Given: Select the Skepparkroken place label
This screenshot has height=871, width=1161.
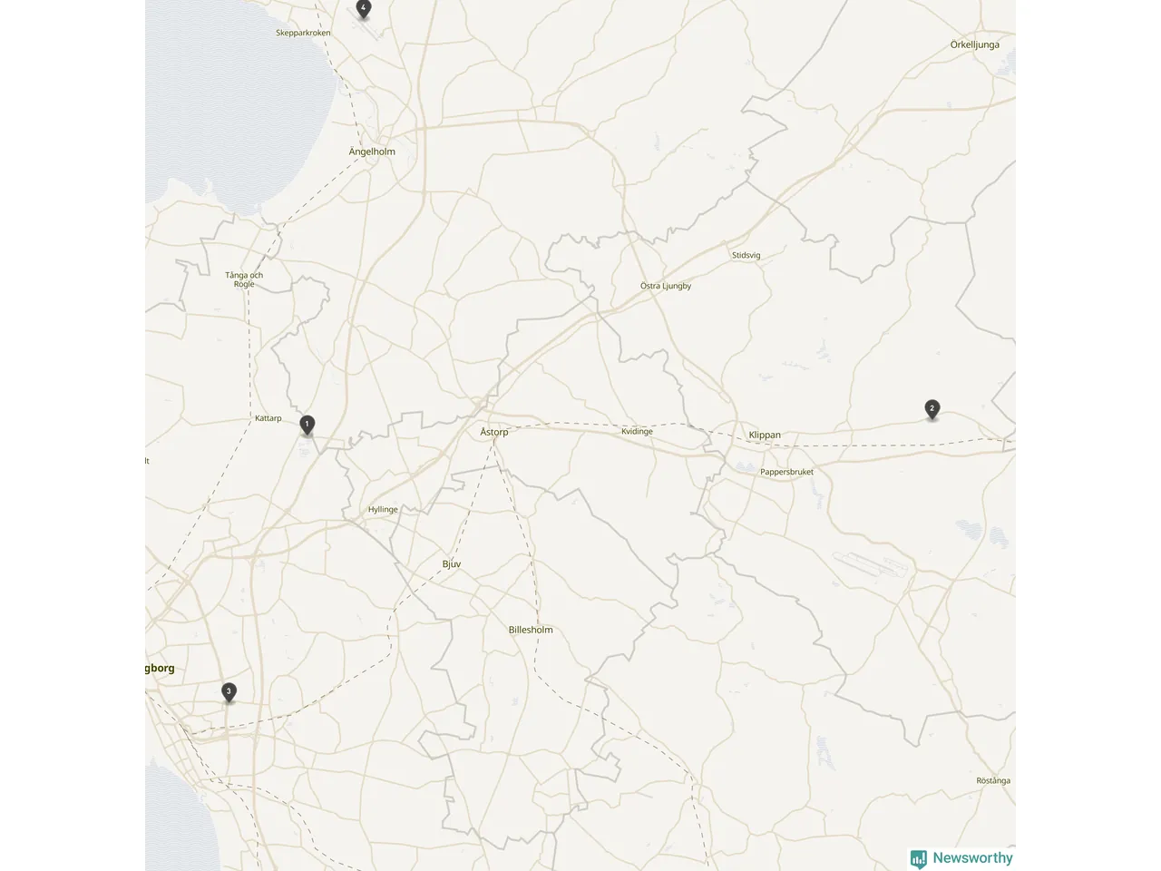Looking at the screenshot, I should (x=303, y=33).
